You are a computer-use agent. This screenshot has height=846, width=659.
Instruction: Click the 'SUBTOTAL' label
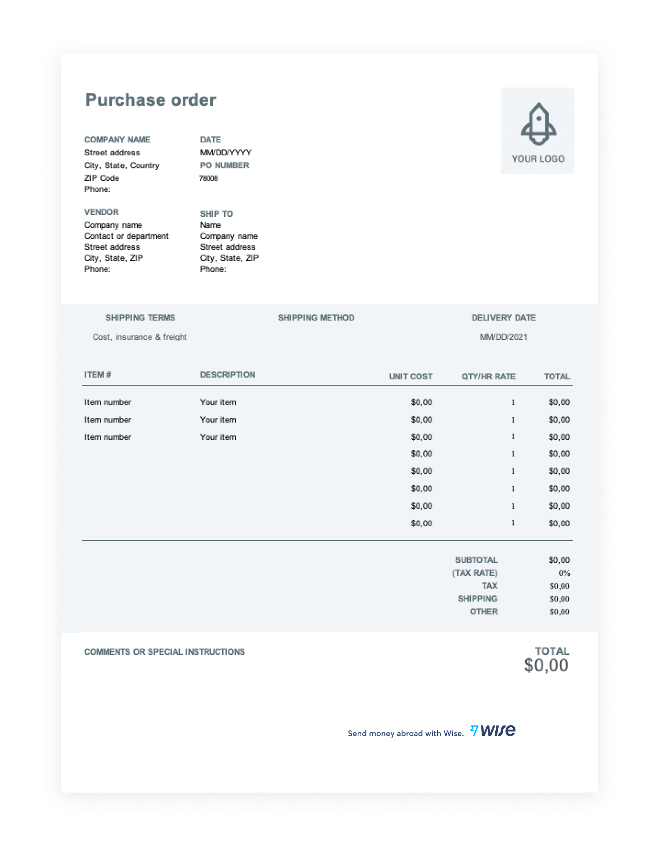pyautogui.click(x=477, y=560)
